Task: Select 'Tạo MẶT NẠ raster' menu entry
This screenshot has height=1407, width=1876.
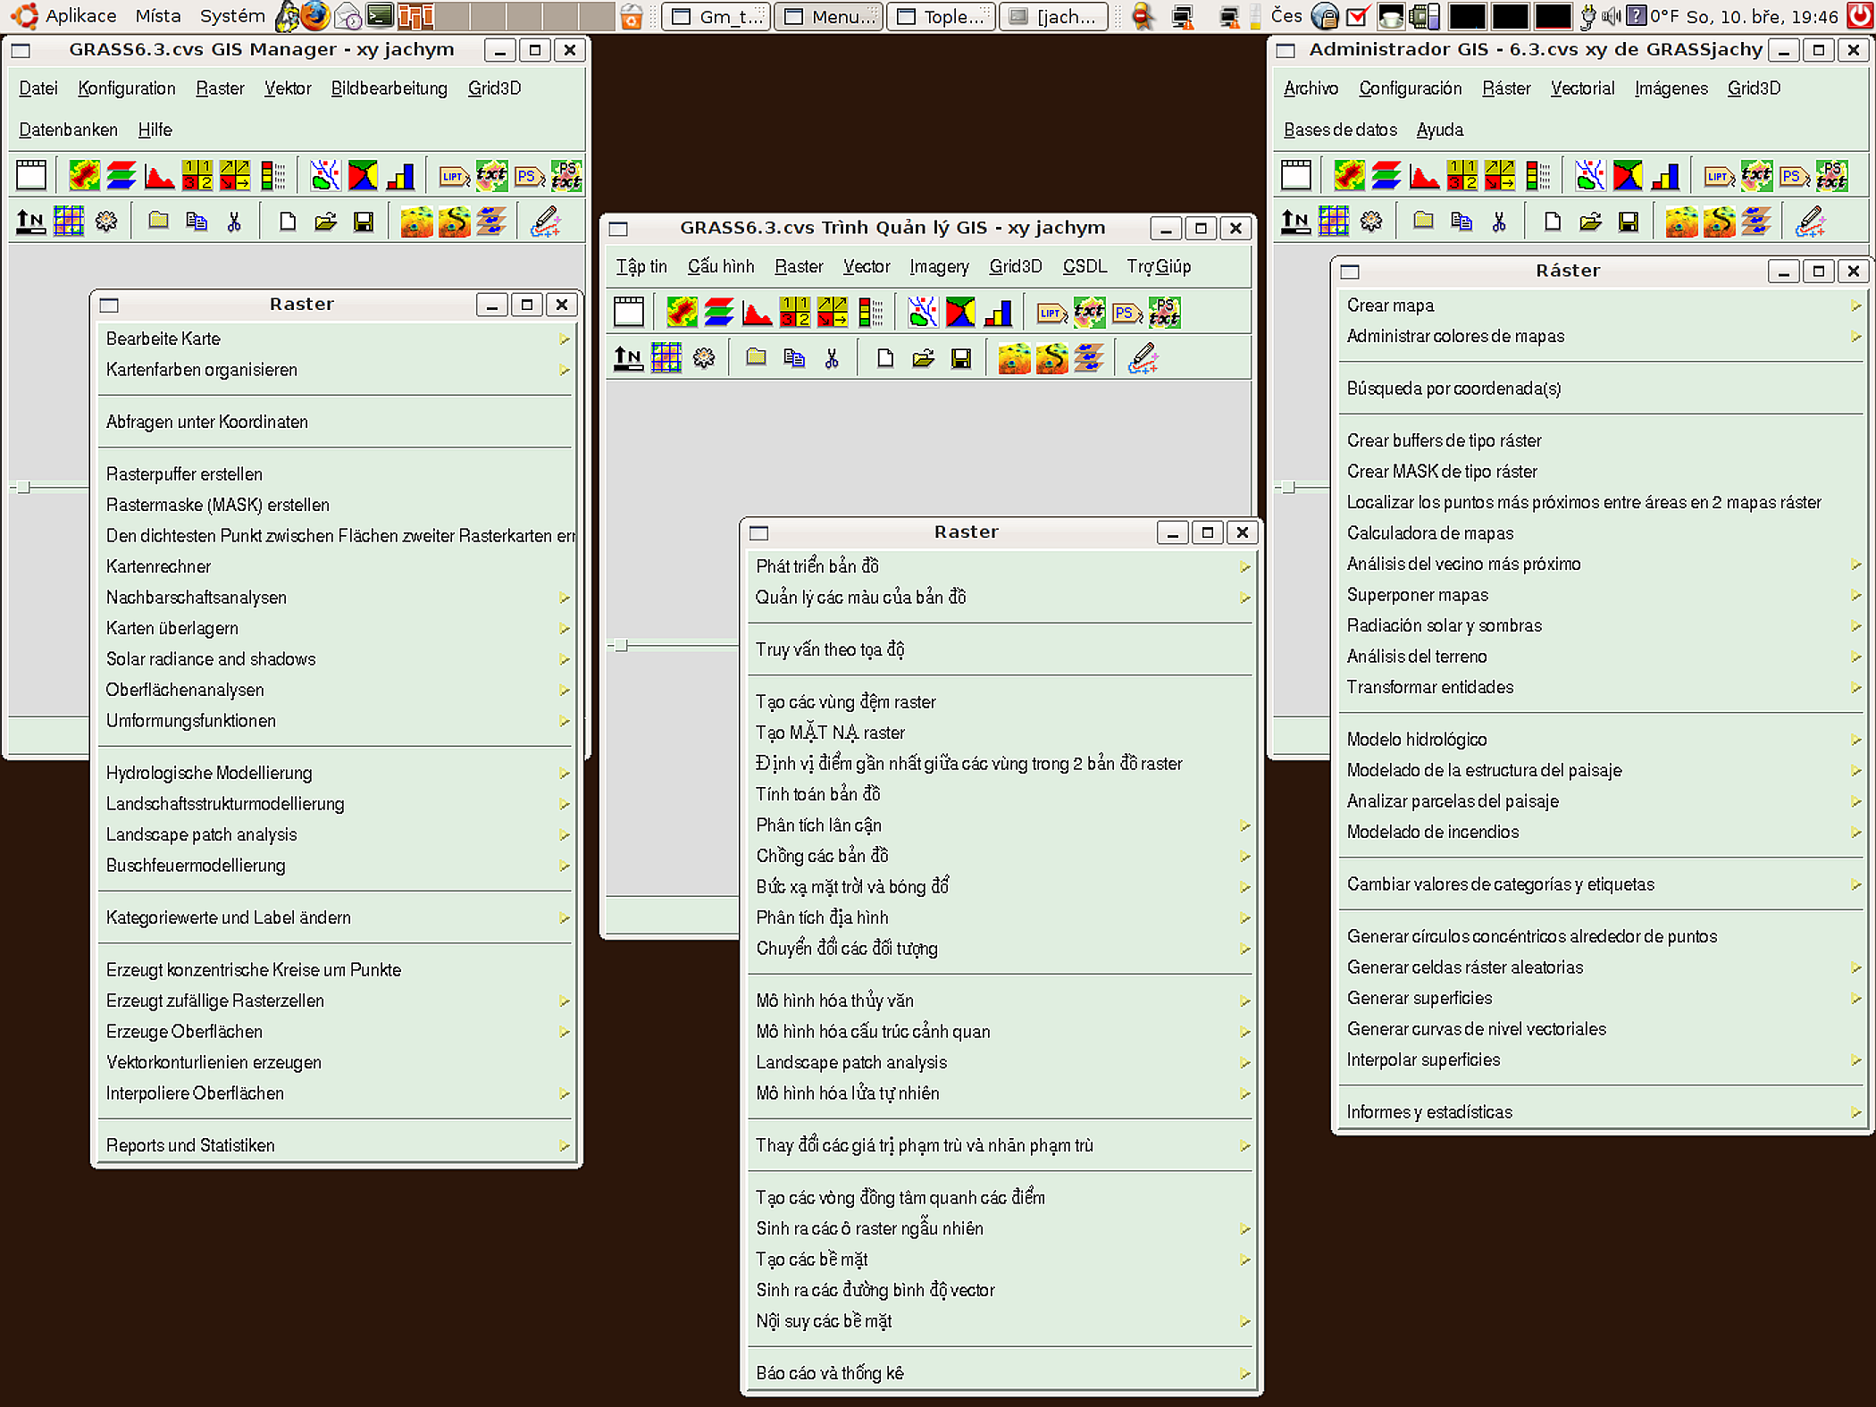Action: pos(1001,733)
